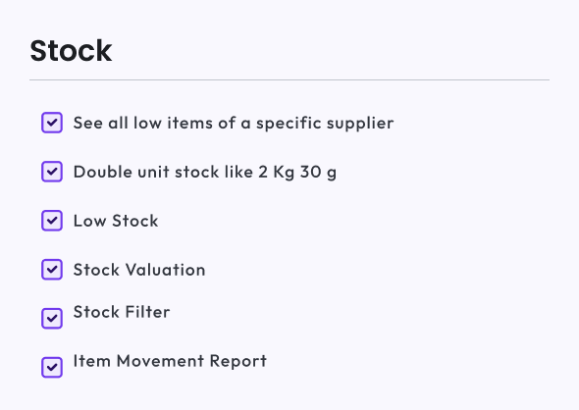Click the 'Stock Filter' label text

122,312
